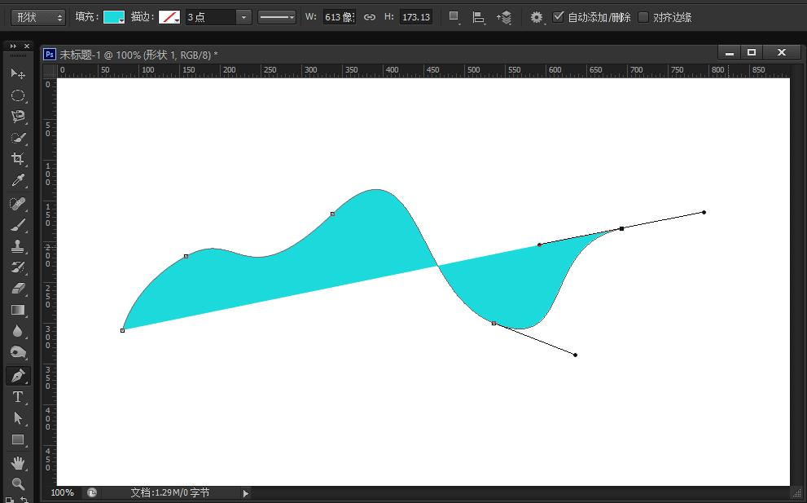Minimize the document window
807x503 pixels.
tap(730, 52)
